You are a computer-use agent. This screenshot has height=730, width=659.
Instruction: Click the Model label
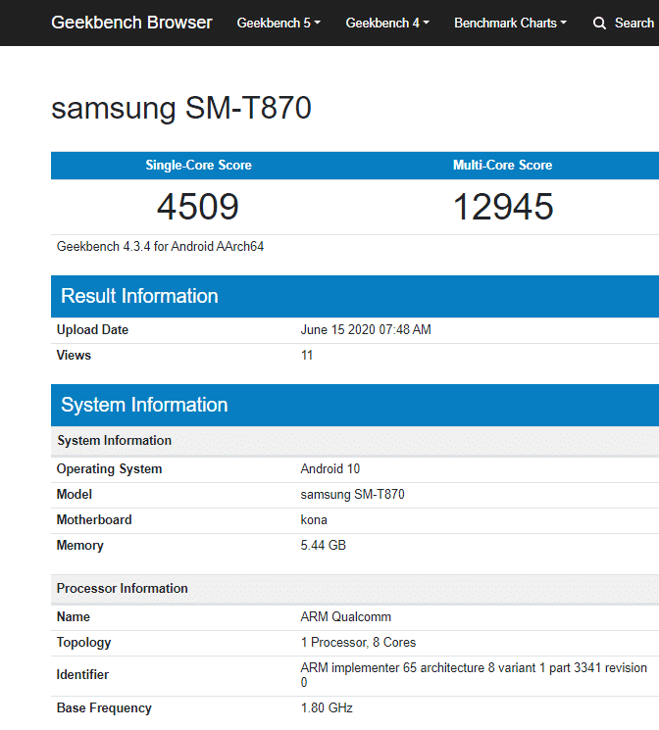click(x=75, y=494)
